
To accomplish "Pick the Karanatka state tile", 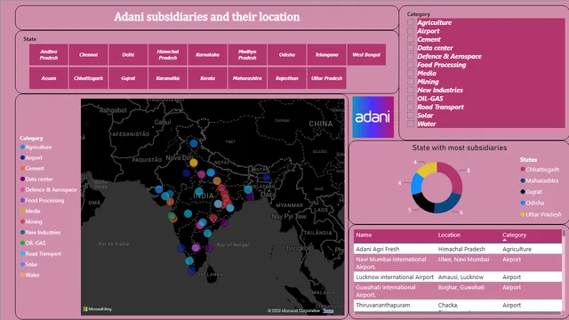I will (168, 78).
